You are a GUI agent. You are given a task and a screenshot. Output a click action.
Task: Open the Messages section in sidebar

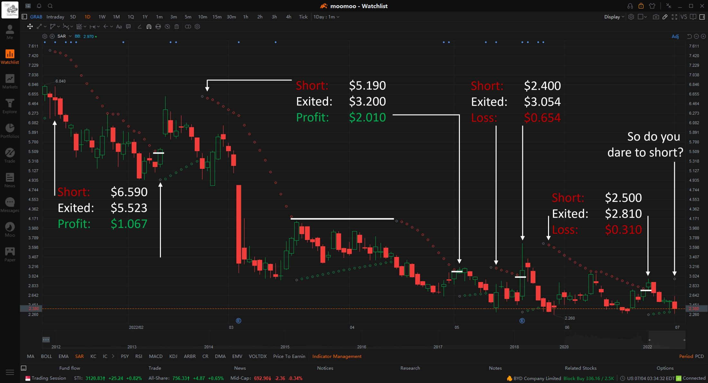pos(10,205)
